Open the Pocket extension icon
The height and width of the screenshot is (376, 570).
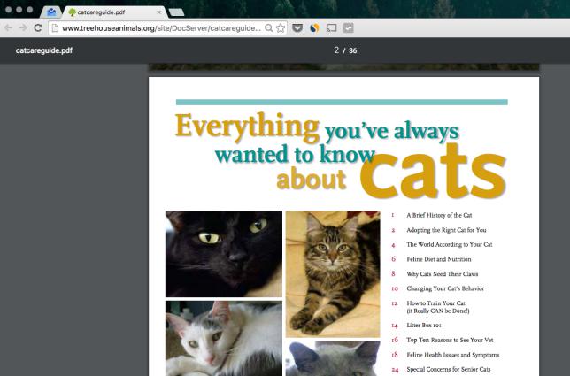click(297, 28)
